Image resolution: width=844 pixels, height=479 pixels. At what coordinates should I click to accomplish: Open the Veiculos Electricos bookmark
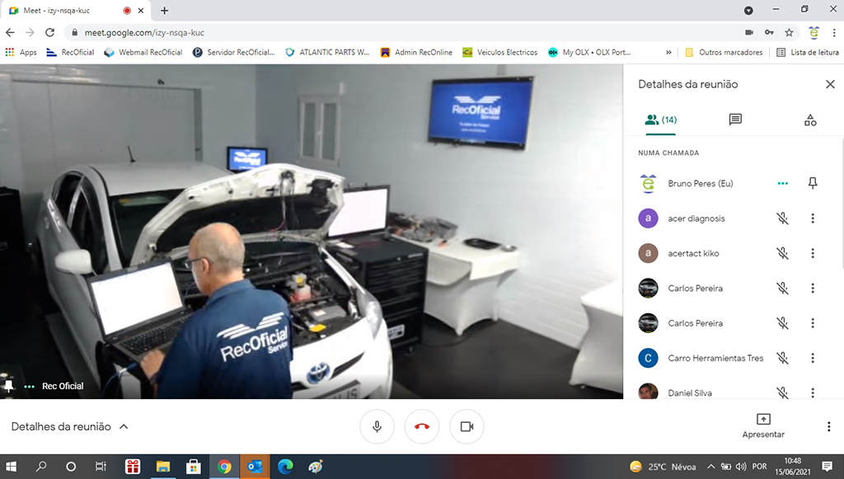tap(500, 52)
